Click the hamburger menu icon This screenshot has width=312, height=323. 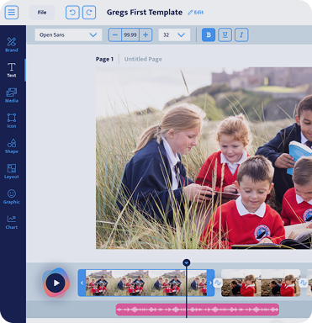12,13
